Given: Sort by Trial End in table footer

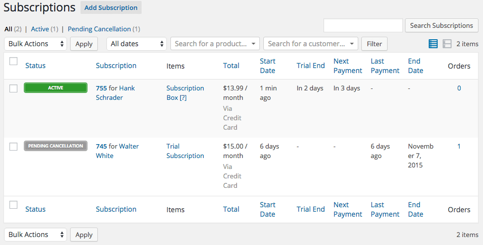Looking at the screenshot, I should [311, 209].
